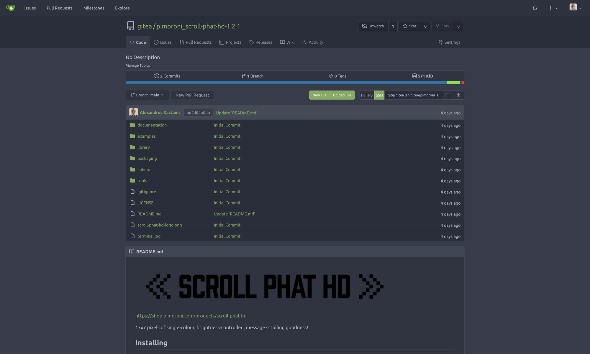Click the packaging folder icon
Image resolution: width=590 pixels, height=354 pixels.
click(132, 158)
